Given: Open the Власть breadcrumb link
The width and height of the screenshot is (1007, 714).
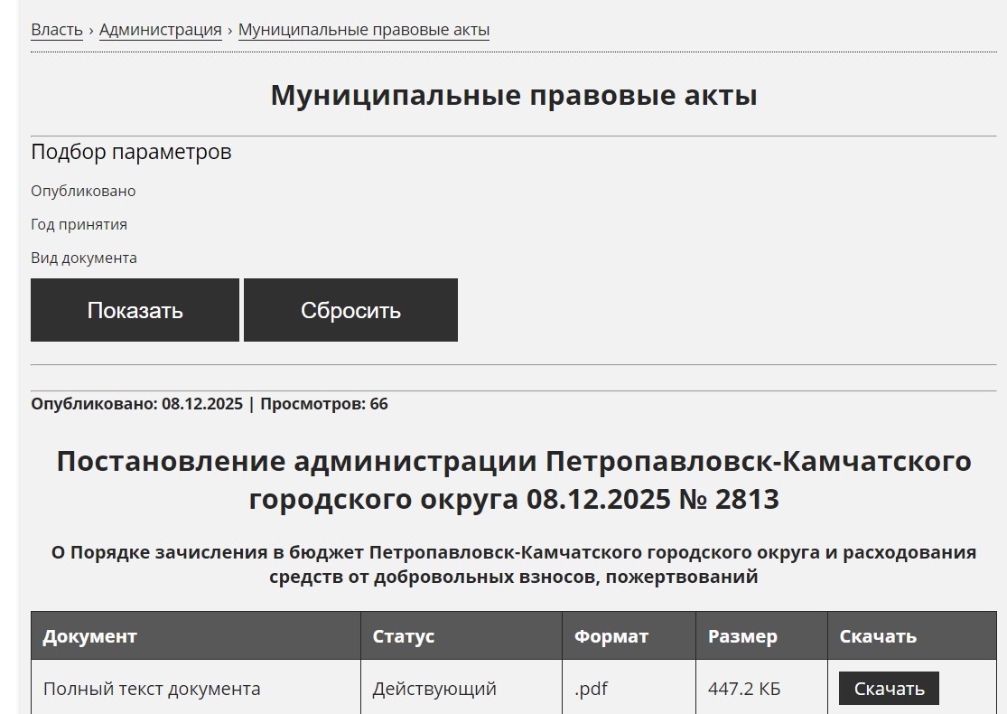Looking at the screenshot, I should click(x=56, y=29).
